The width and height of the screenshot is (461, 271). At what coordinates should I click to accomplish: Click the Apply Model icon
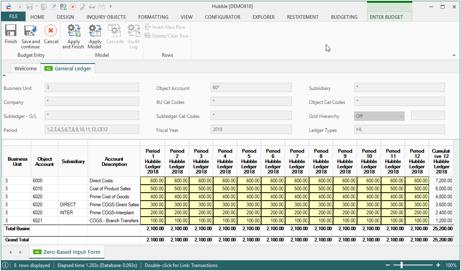[x=95, y=31]
